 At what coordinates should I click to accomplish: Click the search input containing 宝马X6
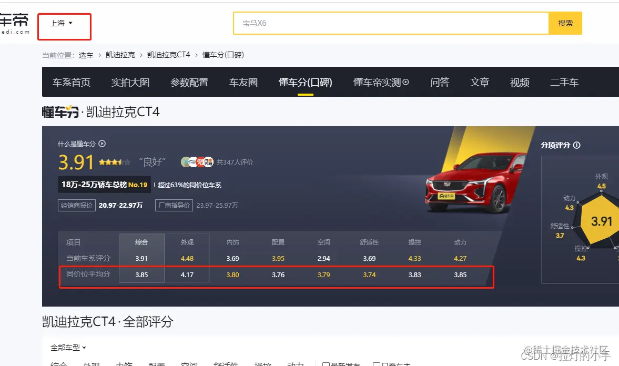pyautogui.click(x=368, y=23)
